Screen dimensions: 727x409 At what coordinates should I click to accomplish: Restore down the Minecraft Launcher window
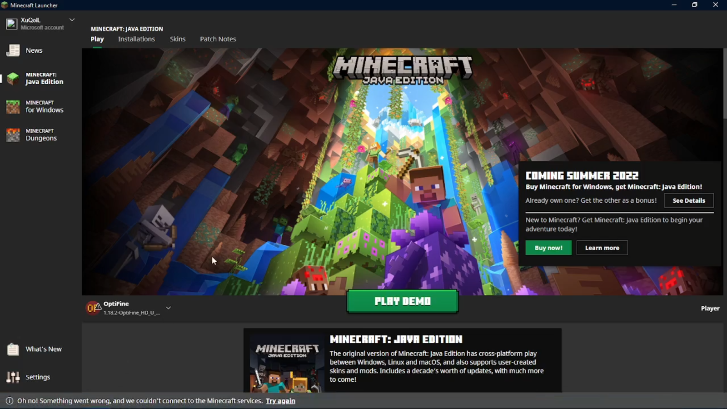point(695,5)
